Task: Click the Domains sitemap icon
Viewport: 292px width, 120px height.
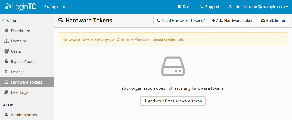Action: [x=6, y=41]
